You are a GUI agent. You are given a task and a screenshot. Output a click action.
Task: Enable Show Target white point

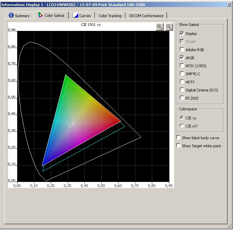point(178,146)
